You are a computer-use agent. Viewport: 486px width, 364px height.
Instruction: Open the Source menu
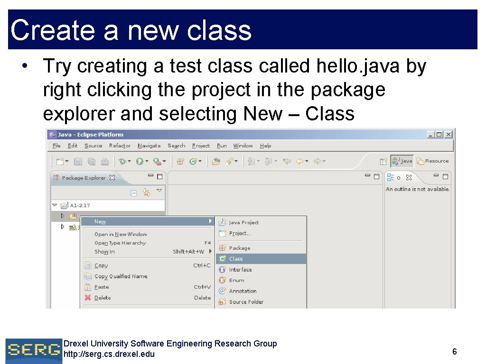(93, 146)
